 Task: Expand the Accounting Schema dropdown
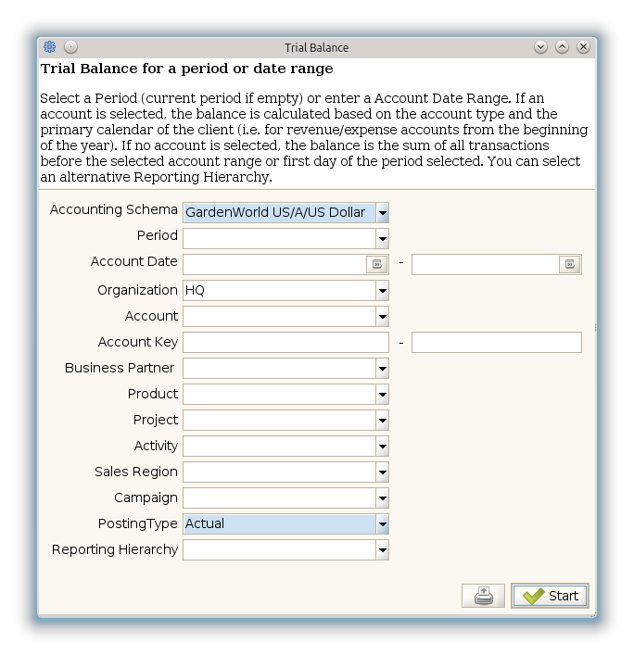click(382, 213)
